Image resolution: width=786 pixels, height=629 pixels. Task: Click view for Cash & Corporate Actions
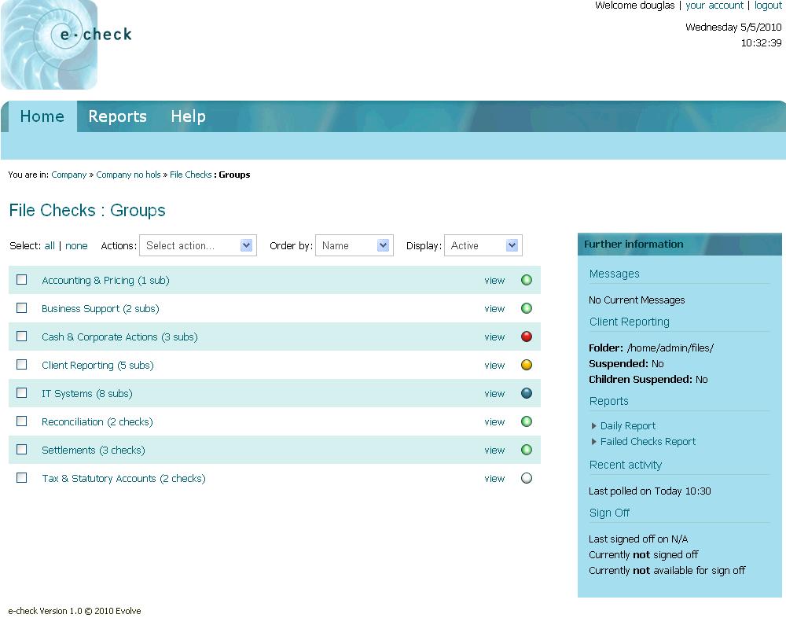click(494, 337)
